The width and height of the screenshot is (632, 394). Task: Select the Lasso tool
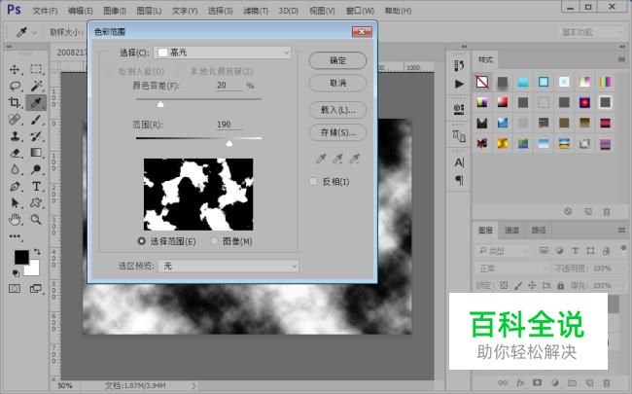tap(15, 86)
